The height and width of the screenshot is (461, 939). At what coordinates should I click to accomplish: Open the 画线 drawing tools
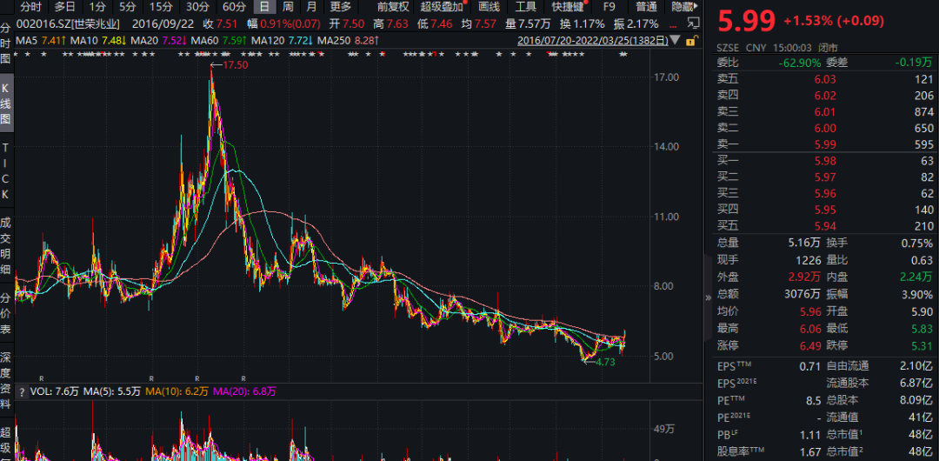[489, 7]
